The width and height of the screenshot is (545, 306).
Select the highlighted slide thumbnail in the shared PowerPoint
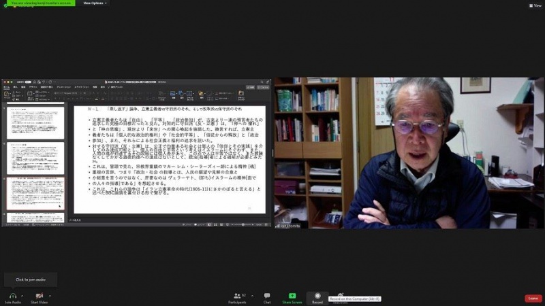(35, 194)
